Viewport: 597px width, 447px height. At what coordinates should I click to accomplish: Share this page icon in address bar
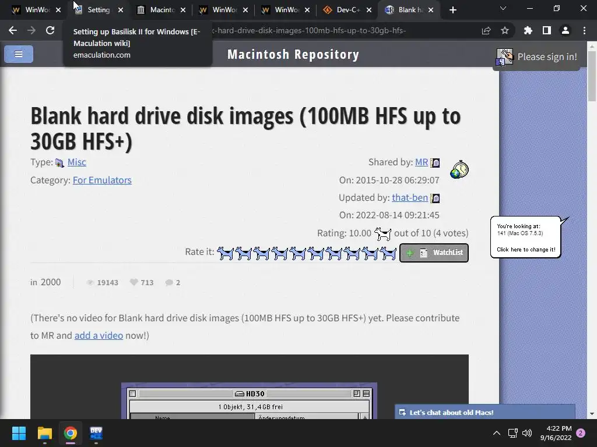(486, 30)
